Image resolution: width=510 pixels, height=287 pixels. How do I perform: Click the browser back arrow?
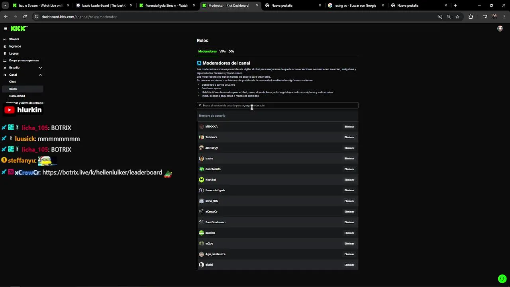point(6,17)
